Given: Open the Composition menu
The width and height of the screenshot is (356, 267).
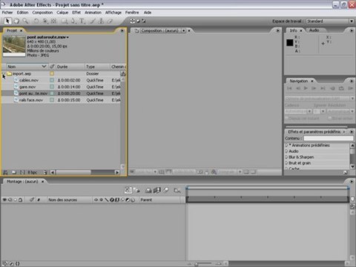Looking at the screenshot, I should coord(42,13).
